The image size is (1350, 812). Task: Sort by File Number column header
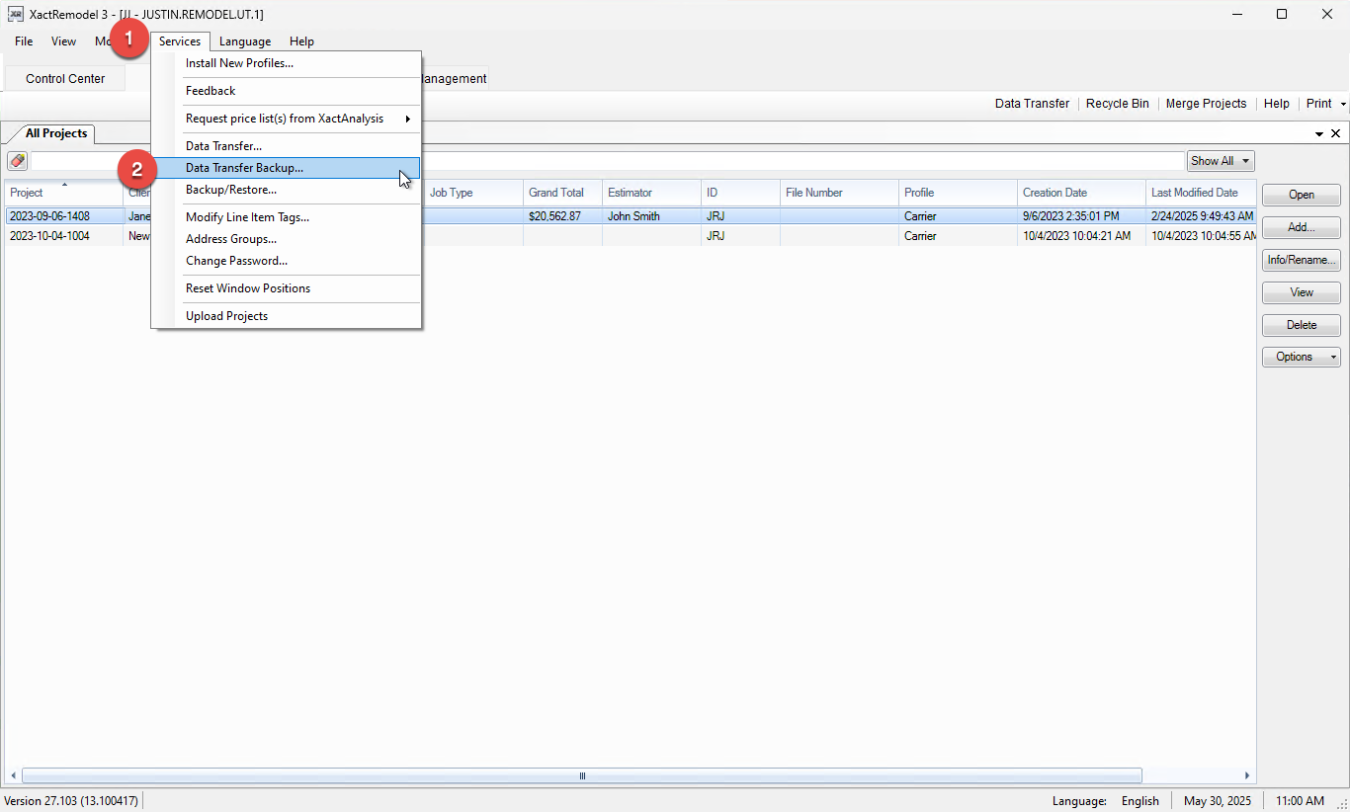pos(839,193)
